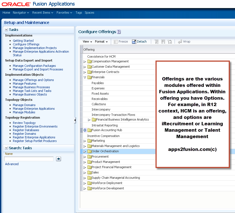Open Spaces in the top bar
Image resolution: width=235 pixels, height=213 pixels.
pos(89,13)
